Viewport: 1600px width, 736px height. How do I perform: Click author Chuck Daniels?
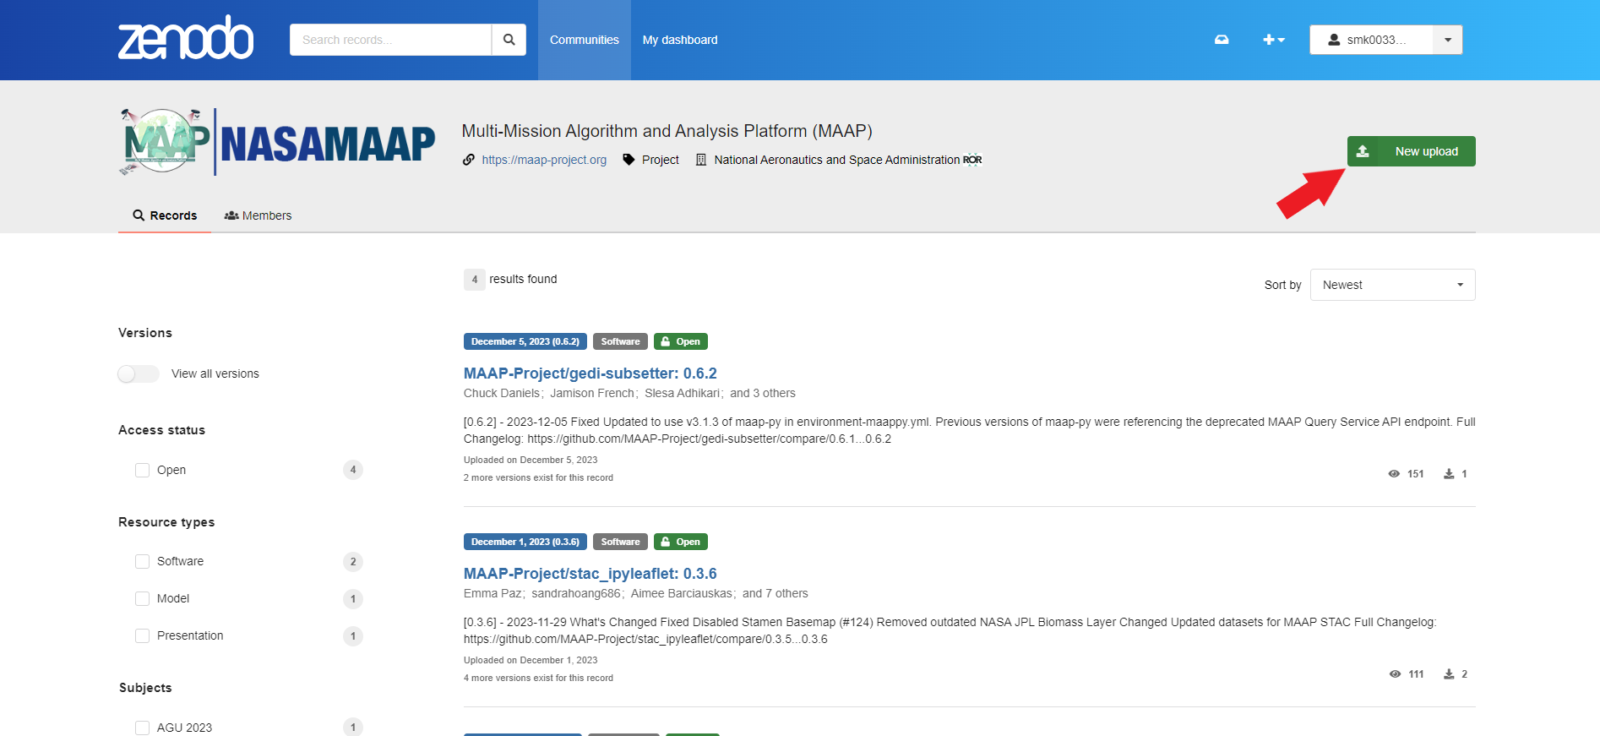pos(502,393)
